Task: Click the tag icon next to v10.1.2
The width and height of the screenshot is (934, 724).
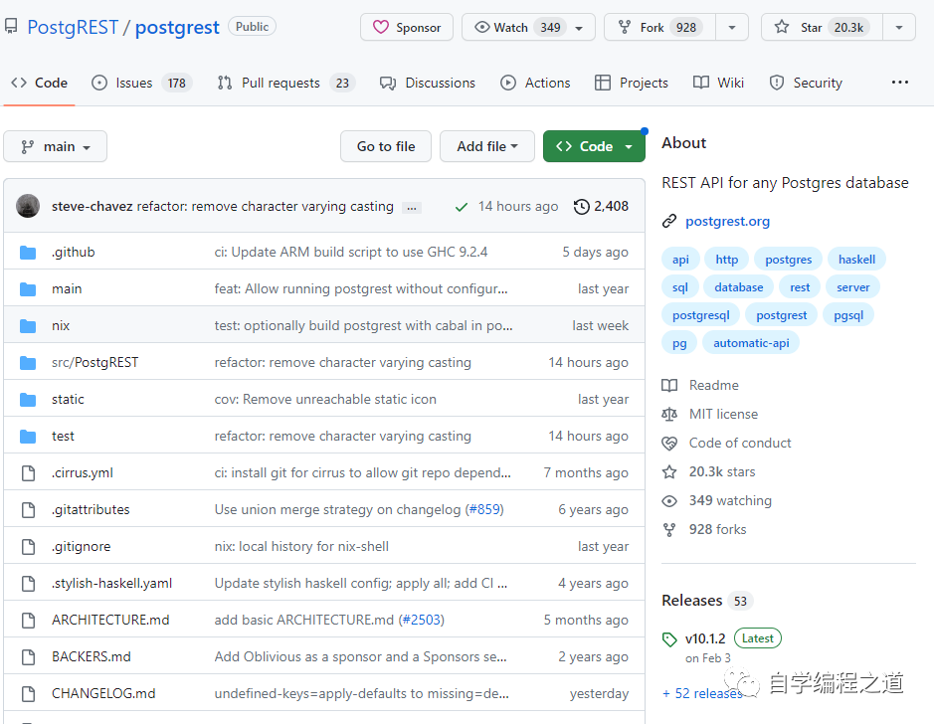Action: [x=669, y=639]
